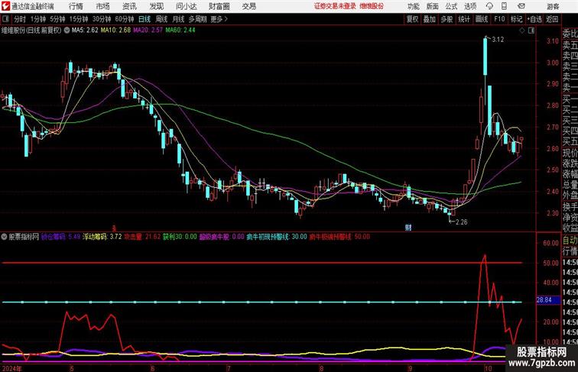Click the 通达信 red logo icon
This screenshot has height=372, width=578.
[5, 6]
